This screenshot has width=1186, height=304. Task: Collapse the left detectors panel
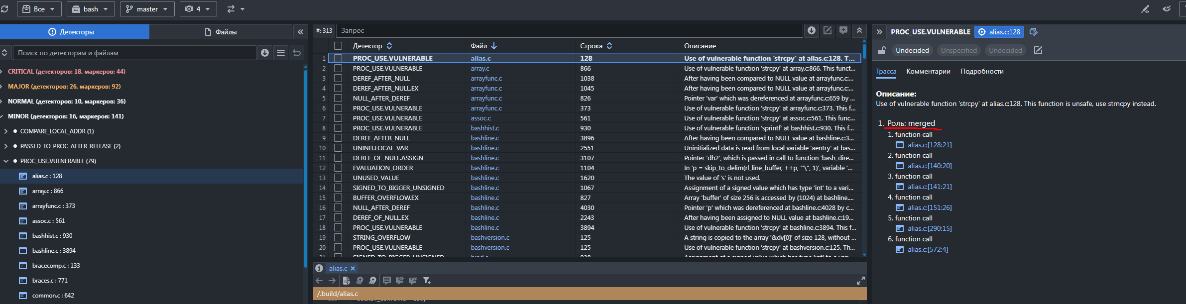tap(300, 32)
